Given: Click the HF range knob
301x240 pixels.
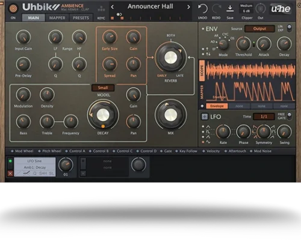Looking at the screenshot, I should pyautogui.click(x=79, y=37).
